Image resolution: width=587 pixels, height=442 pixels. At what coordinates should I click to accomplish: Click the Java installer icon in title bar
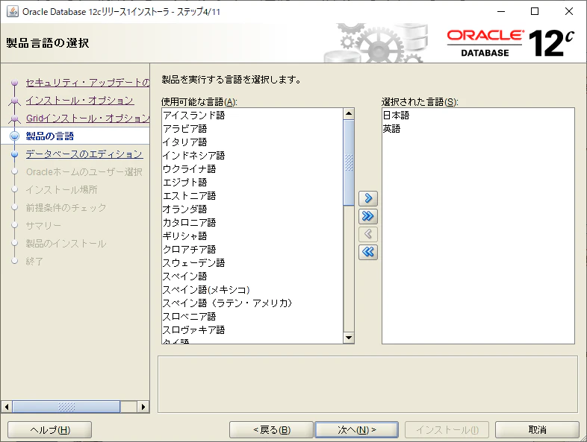(x=13, y=12)
